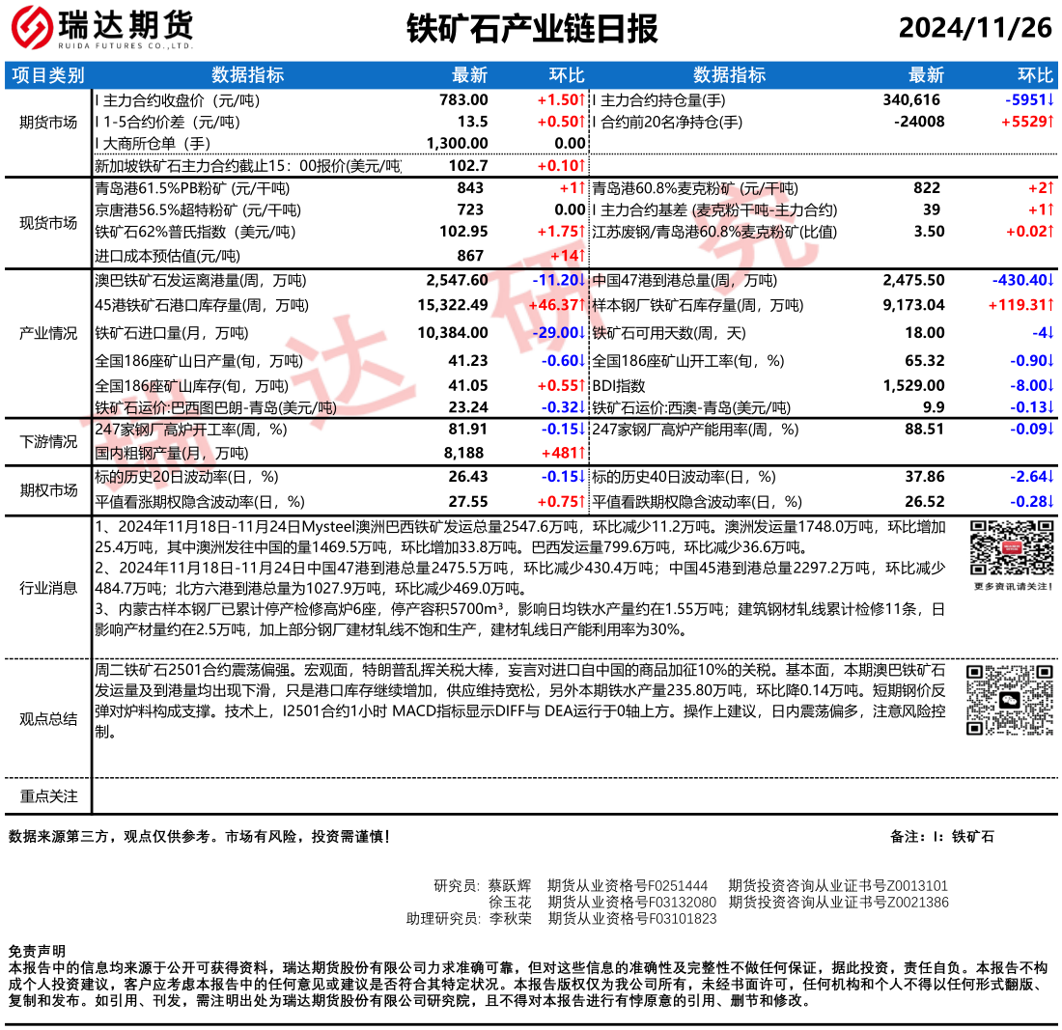Select the 产业情况 category cell
The height and width of the screenshot is (1030, 1062).
(48, 333)
